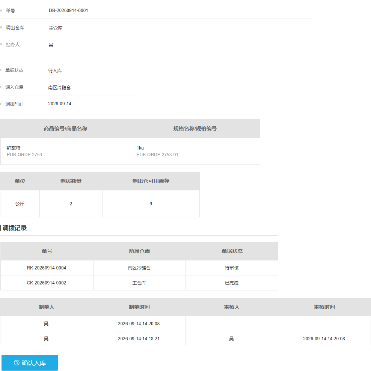Click the 主仓库 value for 调出仓库
The image size is (371, 371).
[56, 28]
